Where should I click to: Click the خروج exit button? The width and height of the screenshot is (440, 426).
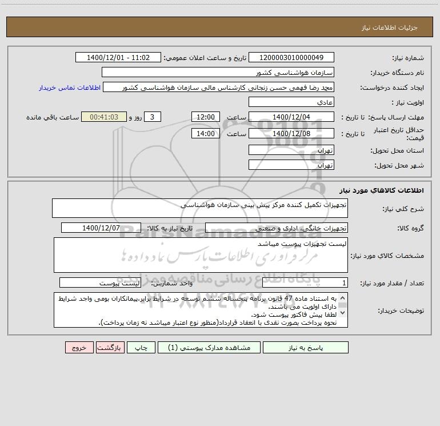(x=79, y=348)
